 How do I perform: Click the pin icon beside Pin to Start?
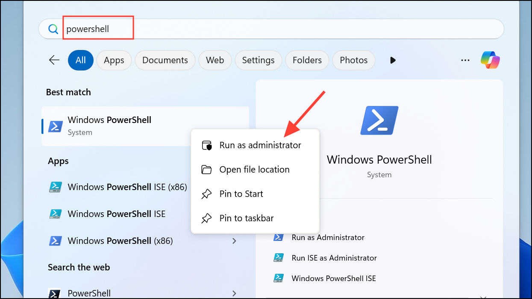point(206,193)
